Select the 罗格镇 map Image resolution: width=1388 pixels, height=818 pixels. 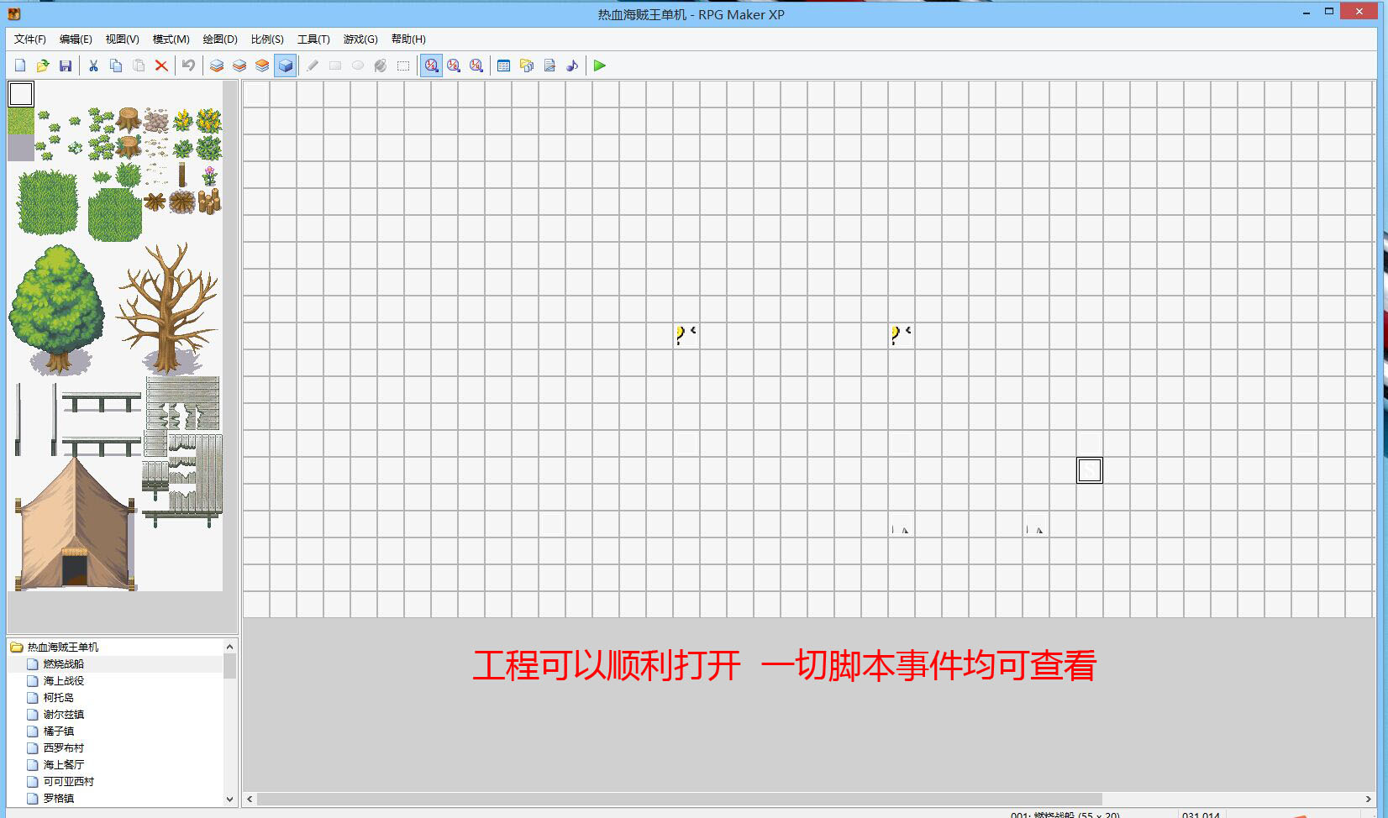[x=59, y=798]
